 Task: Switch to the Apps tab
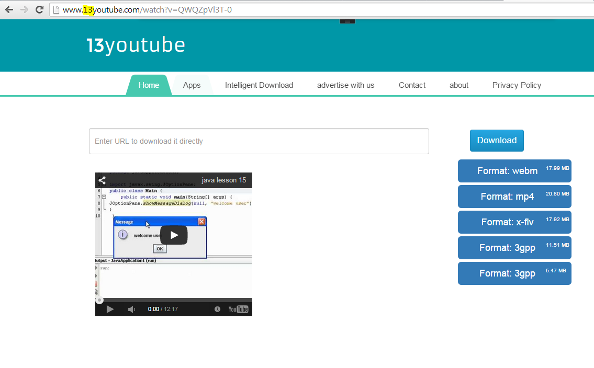point(192,85)
